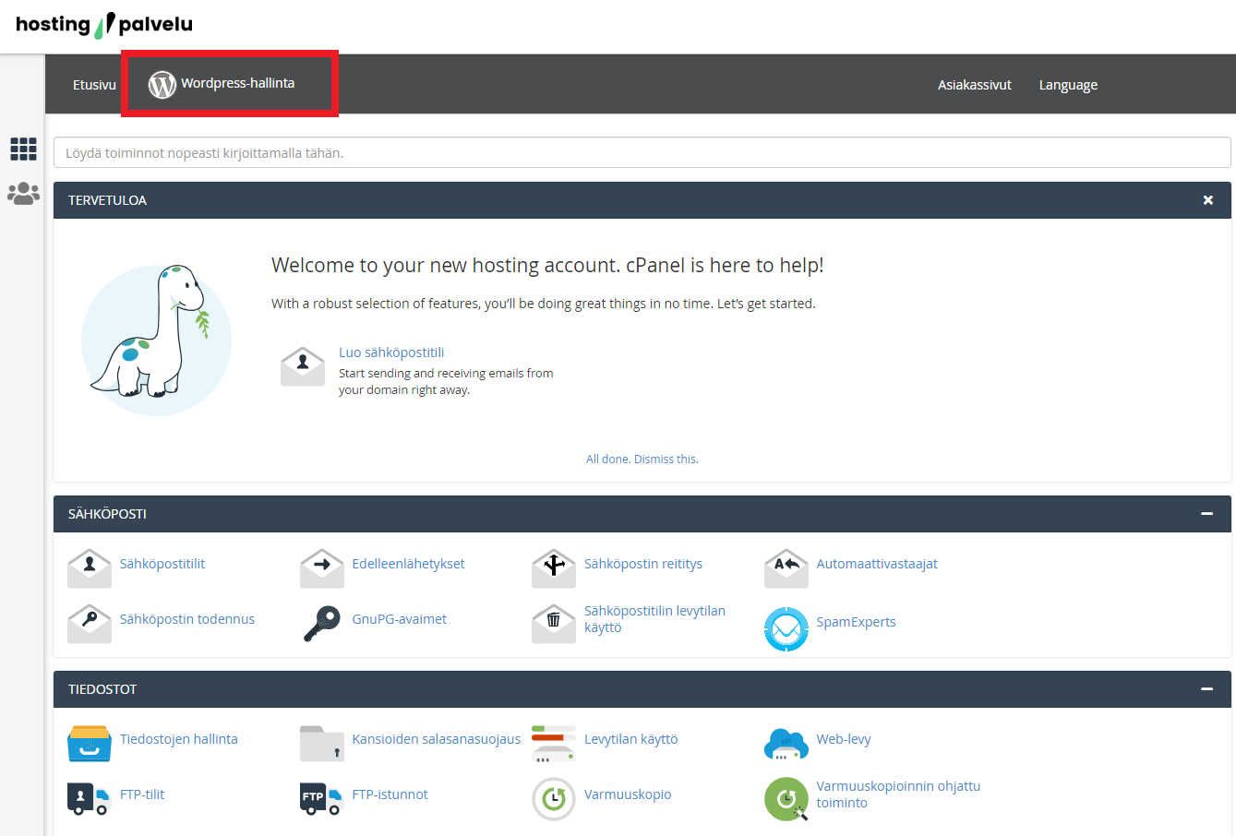Go to Etusivu in the top navigation
The width and height of the screenshot is (1236, 836).
(94, 85)
